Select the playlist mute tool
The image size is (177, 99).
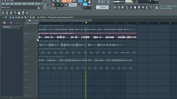click(19, 17)
